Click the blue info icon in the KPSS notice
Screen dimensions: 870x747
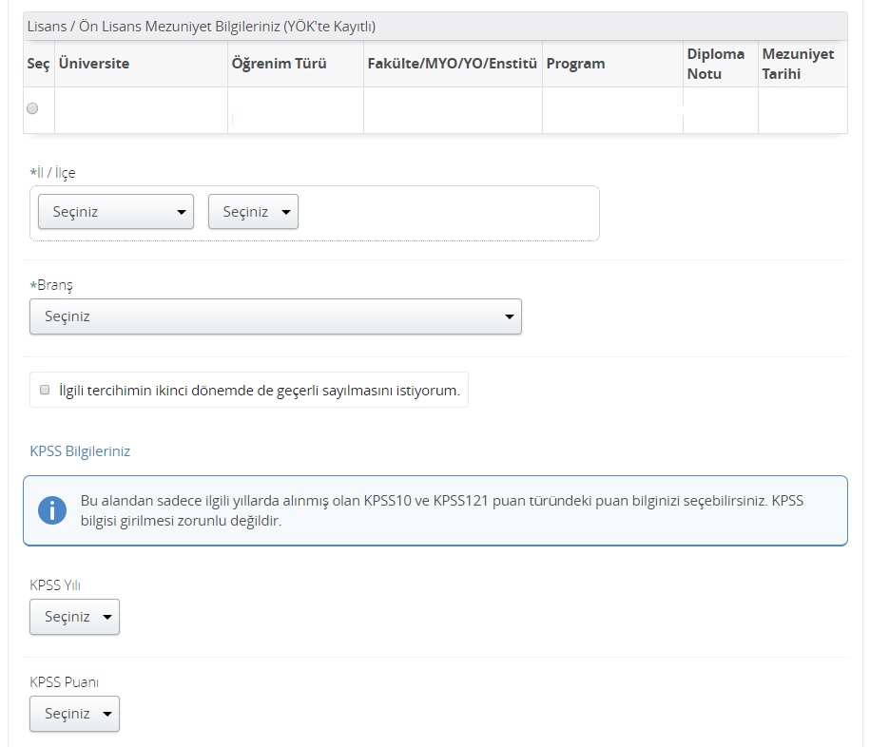[52, 510]
